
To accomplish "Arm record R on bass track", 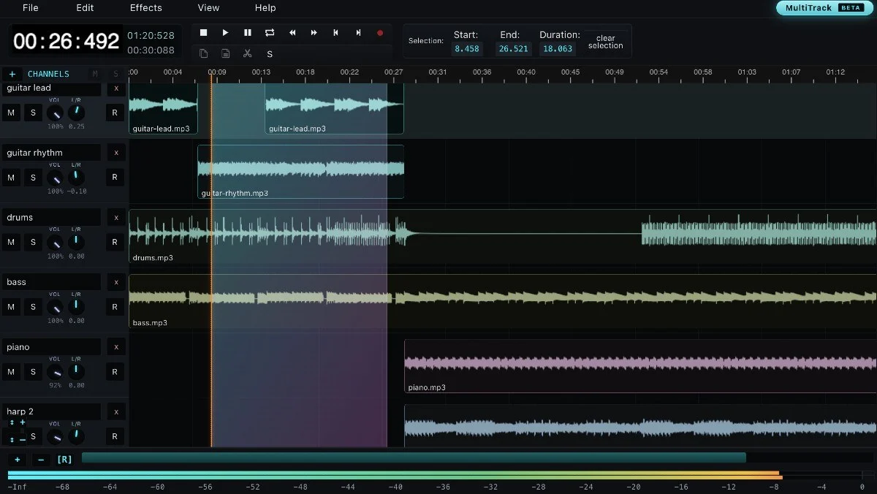I will pos(115,307).
